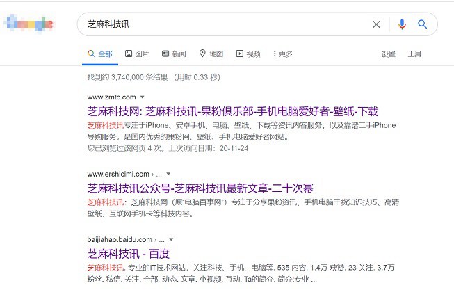Expand dropdown arrow next to www.ershicimi.com

click(168, 174)
